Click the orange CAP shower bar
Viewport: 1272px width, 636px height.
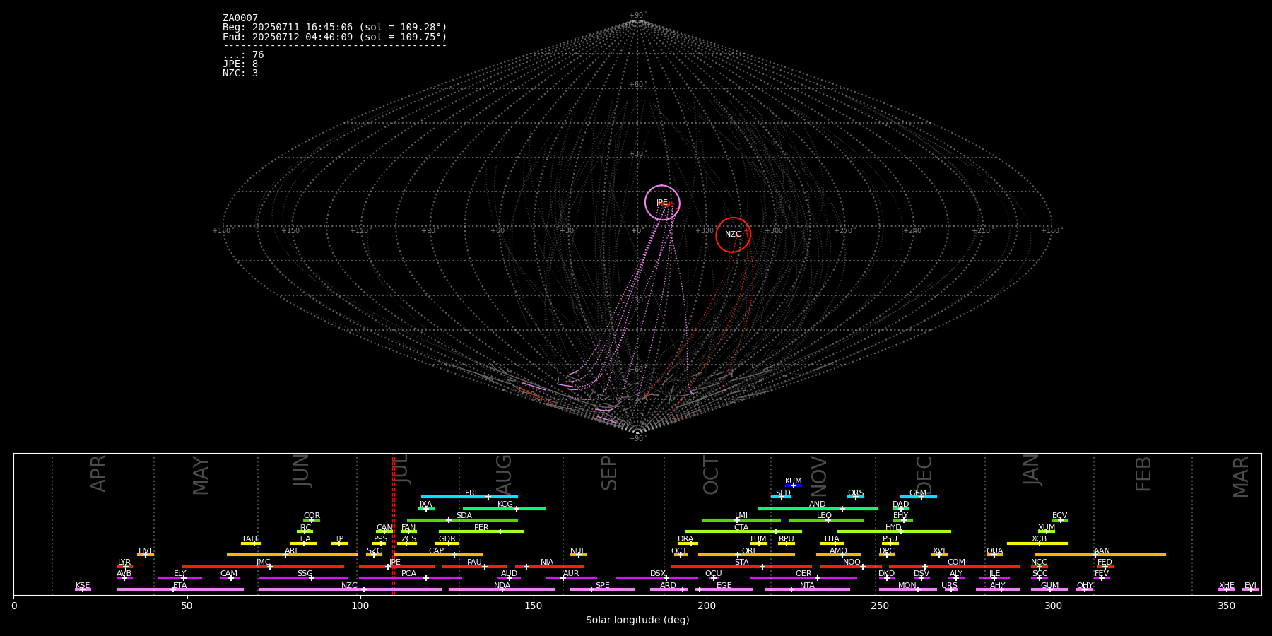click(x=438, y=555)
